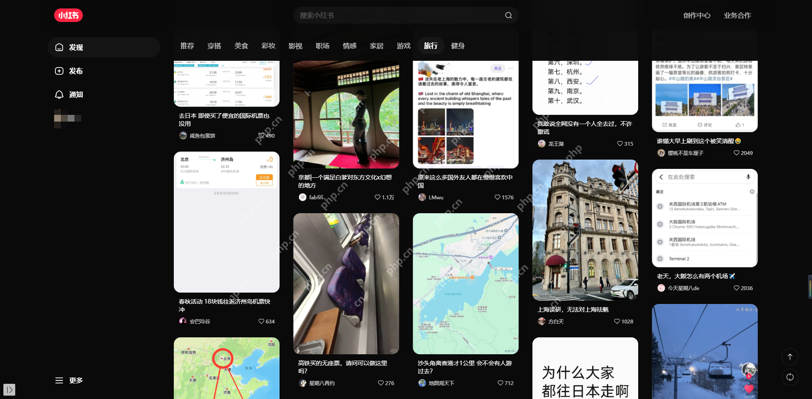This screenshot has height=399, width=812.
Task: Open the high-speed train seats photo
Action: 346,283
